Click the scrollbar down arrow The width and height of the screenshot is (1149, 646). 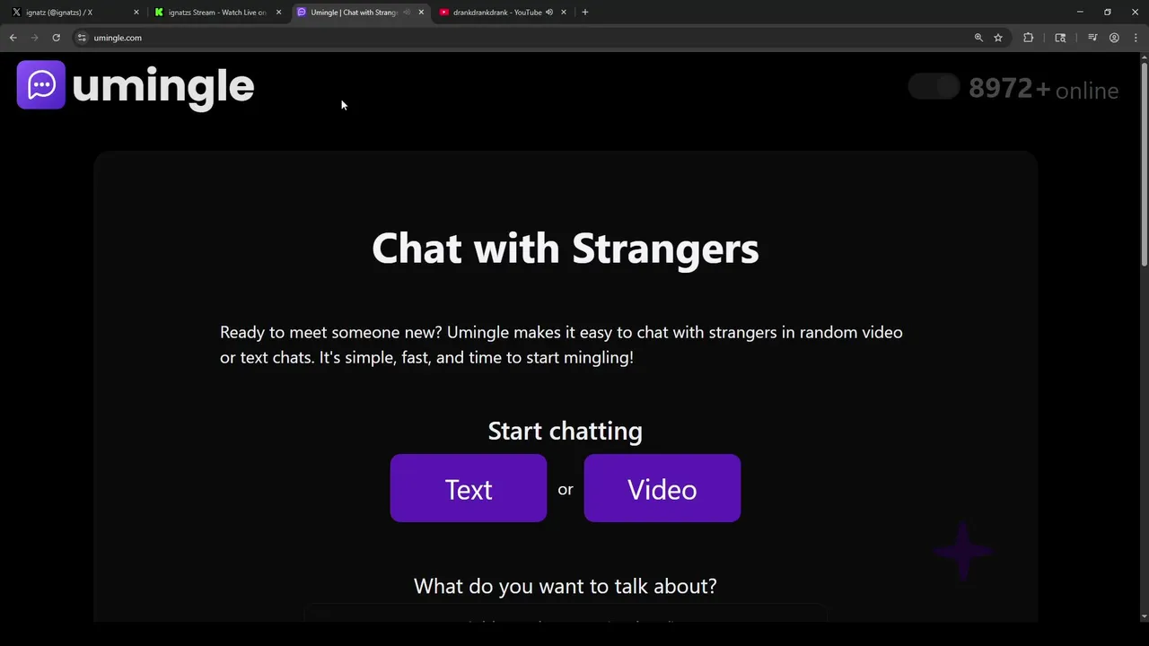[1144, 616]
